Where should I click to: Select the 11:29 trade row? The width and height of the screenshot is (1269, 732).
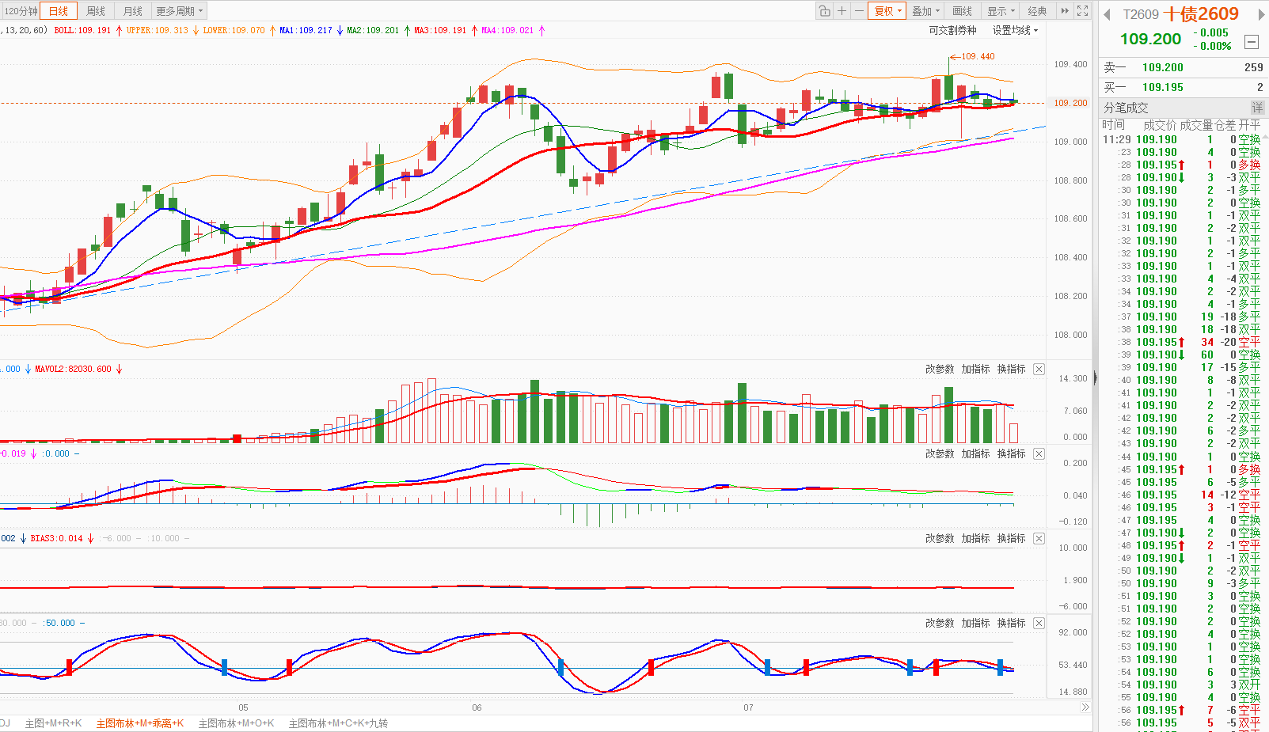(x=1183, y=139)
